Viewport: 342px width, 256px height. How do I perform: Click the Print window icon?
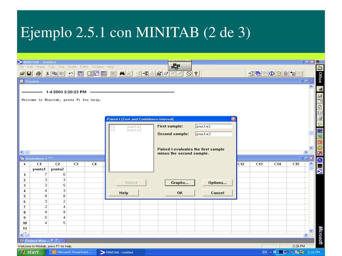pos(38,74)
